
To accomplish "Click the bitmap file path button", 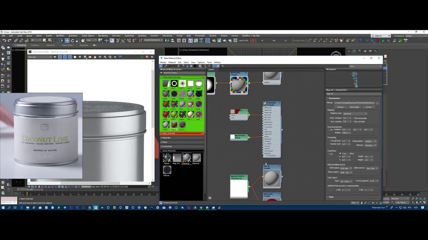I will click(x=354, y=103).
